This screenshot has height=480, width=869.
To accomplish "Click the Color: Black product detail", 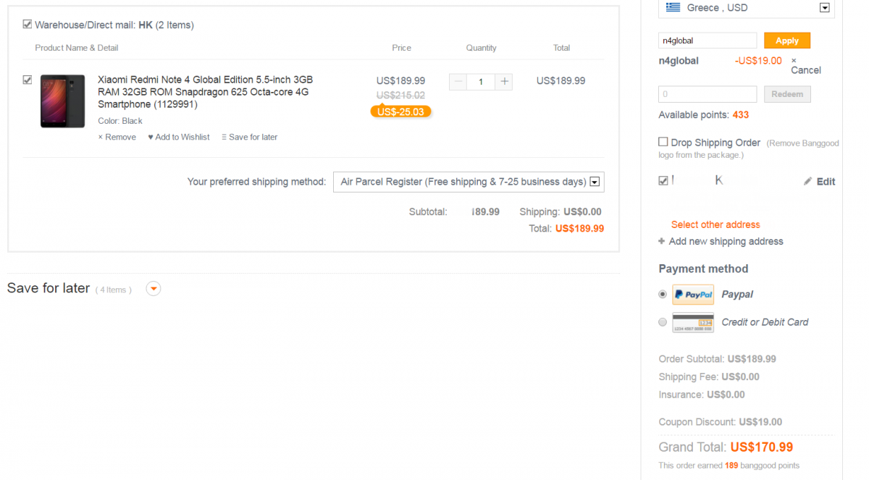I will click(120, 121).
